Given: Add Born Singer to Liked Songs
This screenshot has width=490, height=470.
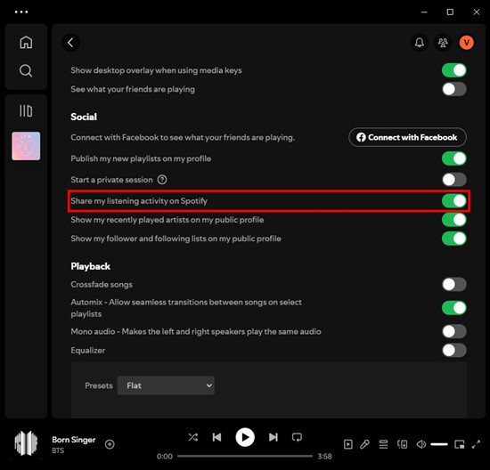Looking at the screenshot, I should [x=110, y=444].
